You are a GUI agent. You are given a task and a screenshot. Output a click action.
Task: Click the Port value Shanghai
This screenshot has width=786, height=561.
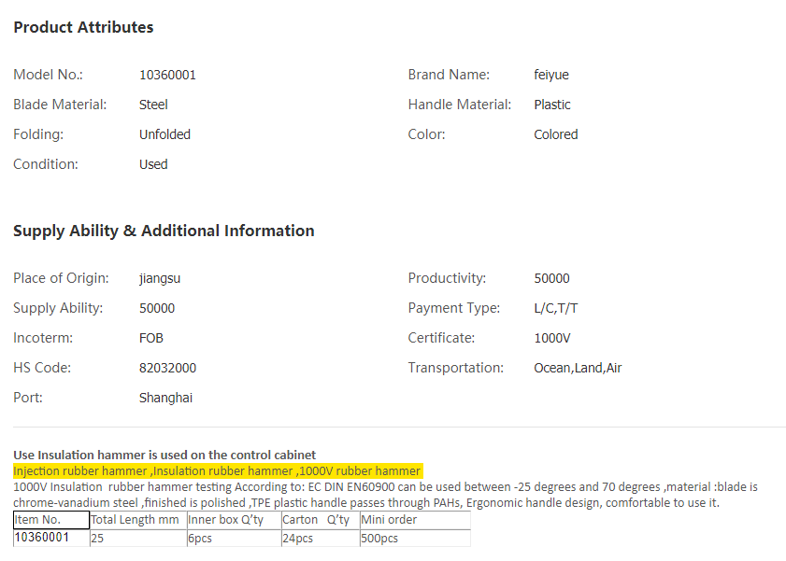165,398
